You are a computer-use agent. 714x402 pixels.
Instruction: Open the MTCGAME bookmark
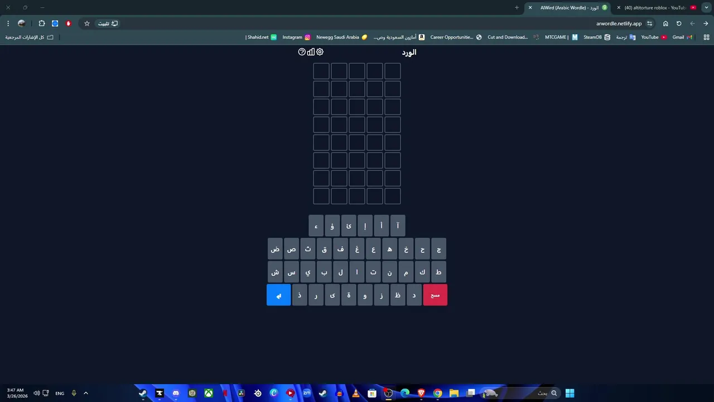coord(561,37)
